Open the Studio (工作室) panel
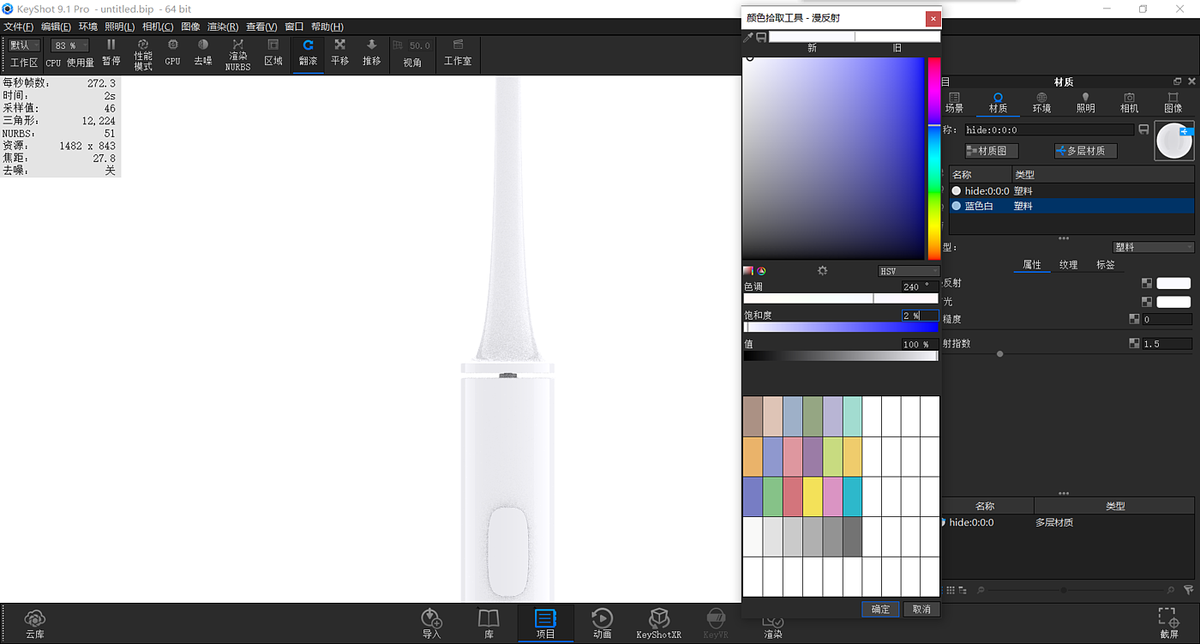Screen dimensions: 1200x644 coord(458,52)
